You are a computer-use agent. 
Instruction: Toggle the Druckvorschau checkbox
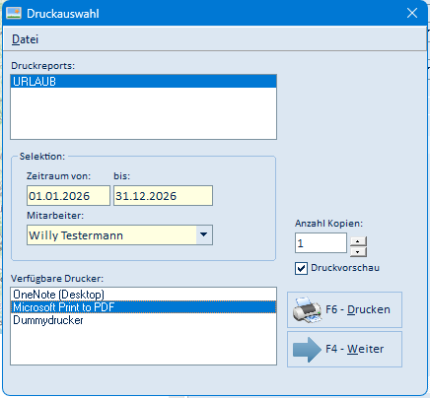click(301, 268)
